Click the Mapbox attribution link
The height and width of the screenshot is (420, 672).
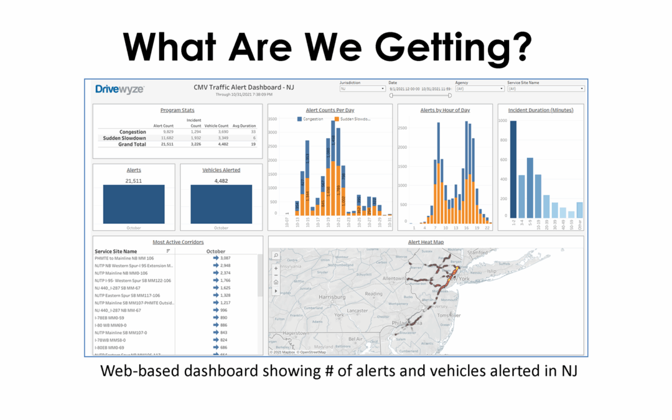[283, 353]
